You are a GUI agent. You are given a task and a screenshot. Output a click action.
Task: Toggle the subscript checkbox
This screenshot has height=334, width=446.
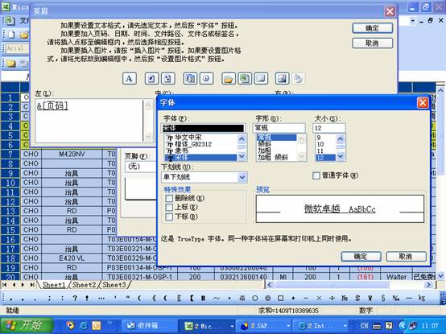169,216
